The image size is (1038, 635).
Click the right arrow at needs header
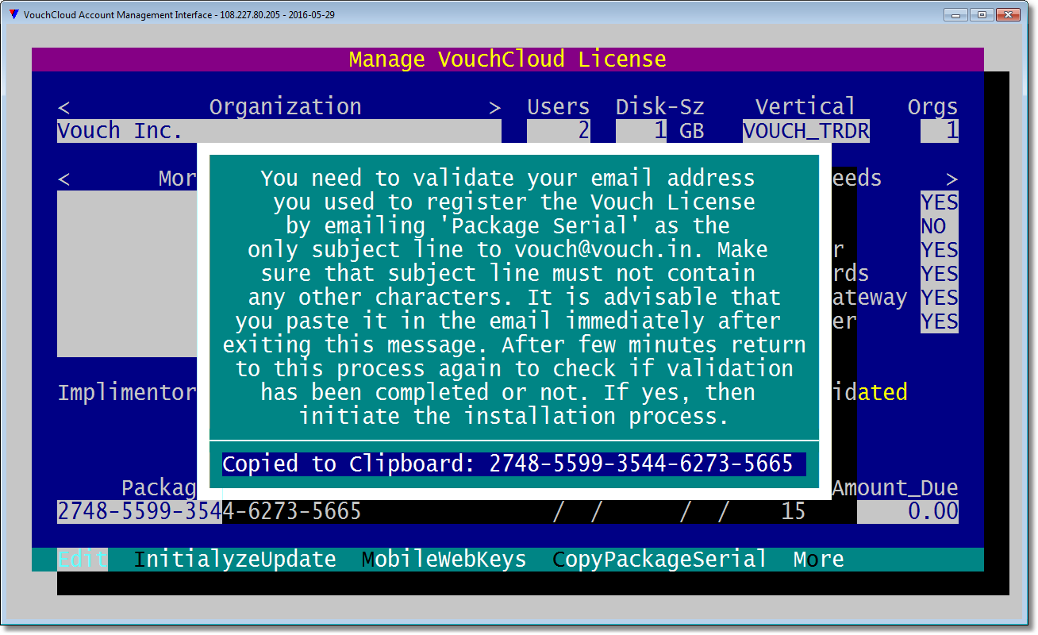952,179
